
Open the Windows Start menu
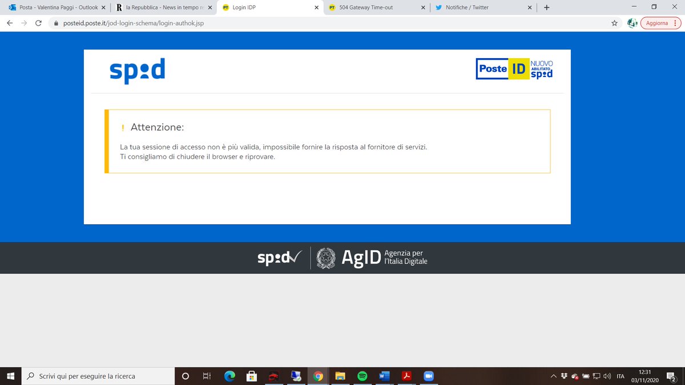(x=10, y=376)
